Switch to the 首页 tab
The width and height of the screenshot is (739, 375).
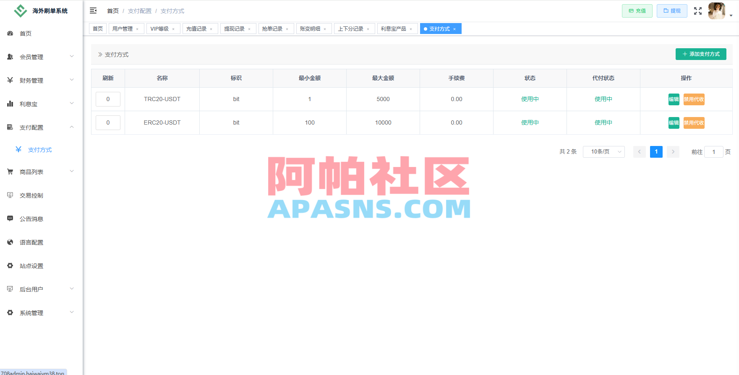click(x=98, y=29)
